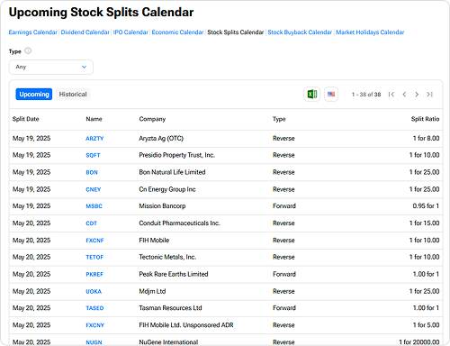
Task: Go to previous page arrow
Action: tap(404, 95)
